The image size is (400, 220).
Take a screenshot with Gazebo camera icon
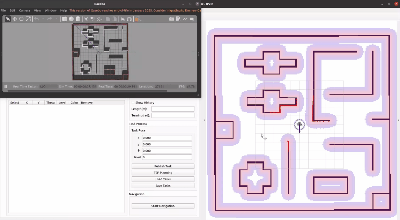pos(171,19)
